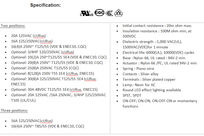Click the 'Initial contact resistance' line

pos(157,26)
